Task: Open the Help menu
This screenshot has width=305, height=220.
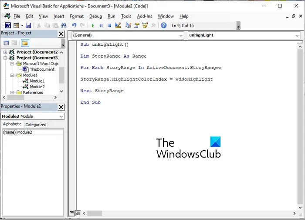Action: tap(184, 16)
